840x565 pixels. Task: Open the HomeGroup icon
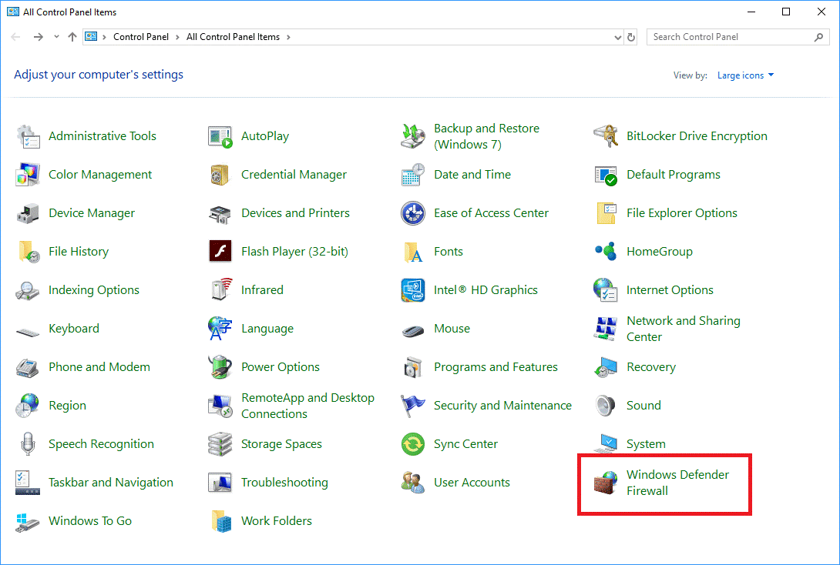pyautogui.click(x=606, y=251)
